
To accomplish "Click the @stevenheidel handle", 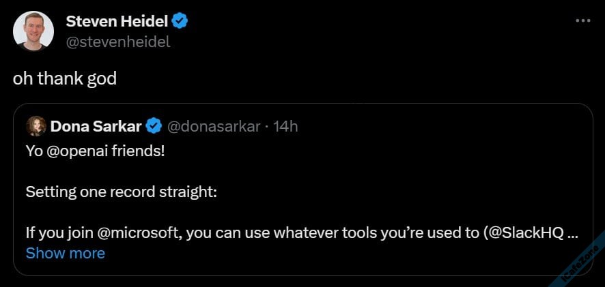I will (118, 42).
